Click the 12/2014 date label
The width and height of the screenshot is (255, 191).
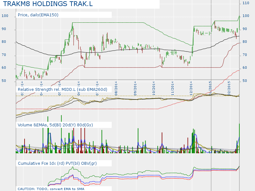pos(191,88)
